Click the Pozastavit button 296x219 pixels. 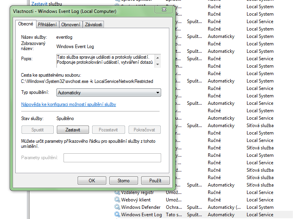tap(108, 130)
